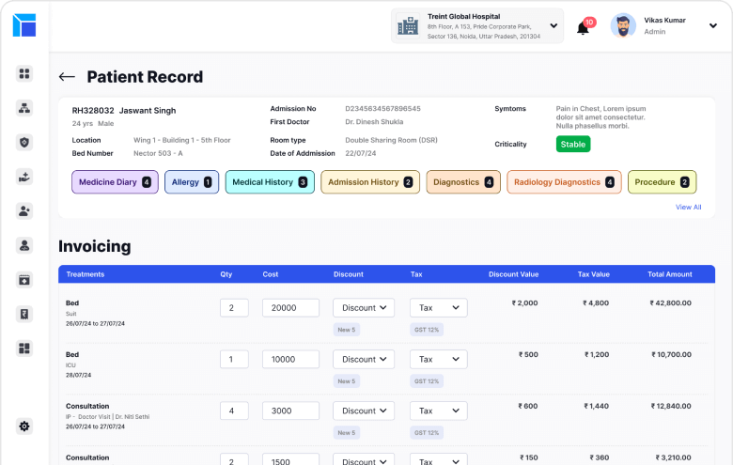733x465 pixels.
Task: Open the dashboard grid icon in sidebar
Action: point(24,73)
